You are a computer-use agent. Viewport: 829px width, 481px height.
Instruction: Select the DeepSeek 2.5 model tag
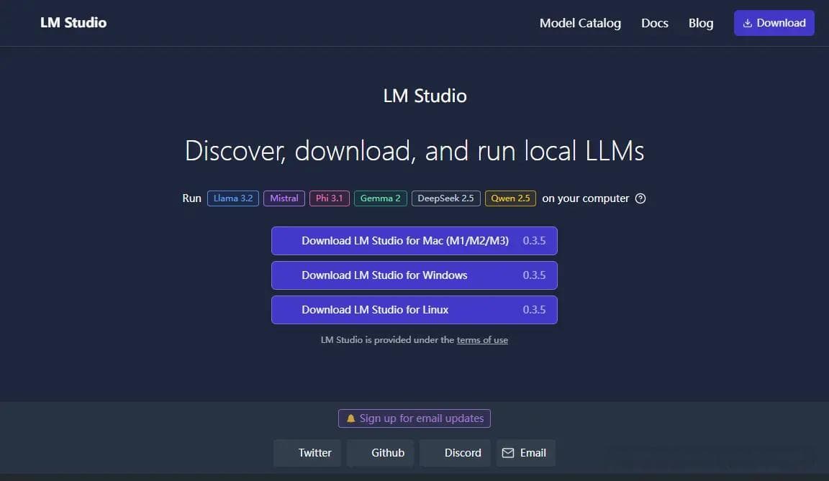click(x=445, y=198)
